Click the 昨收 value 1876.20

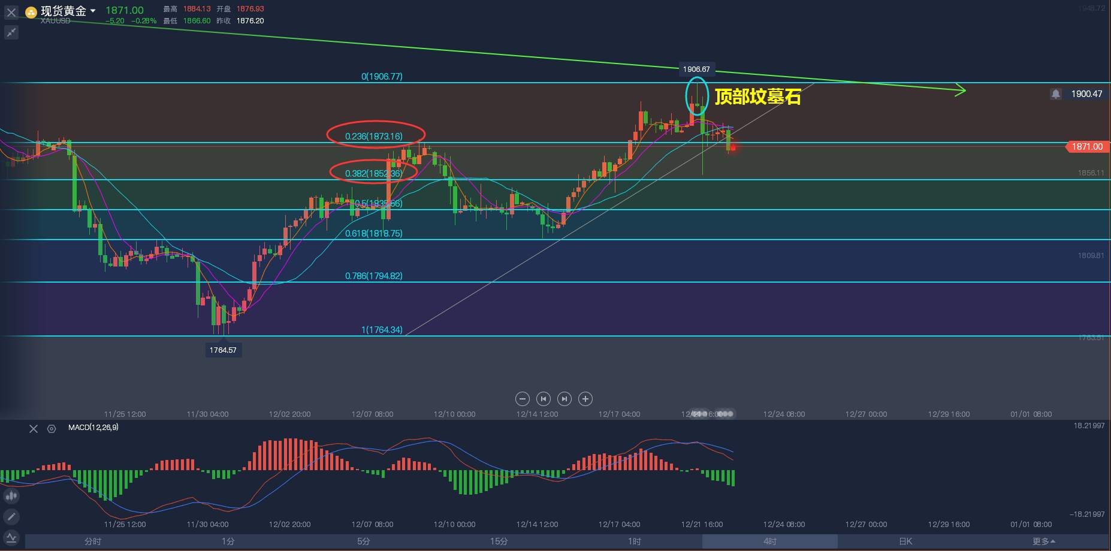click(x=250, y=21)
